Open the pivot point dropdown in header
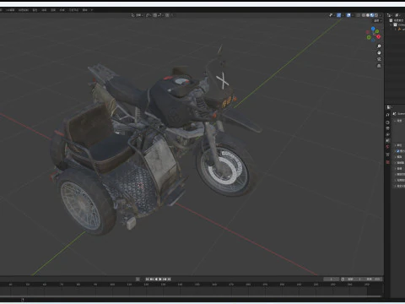The image size is (405, 304). (149, 15)
